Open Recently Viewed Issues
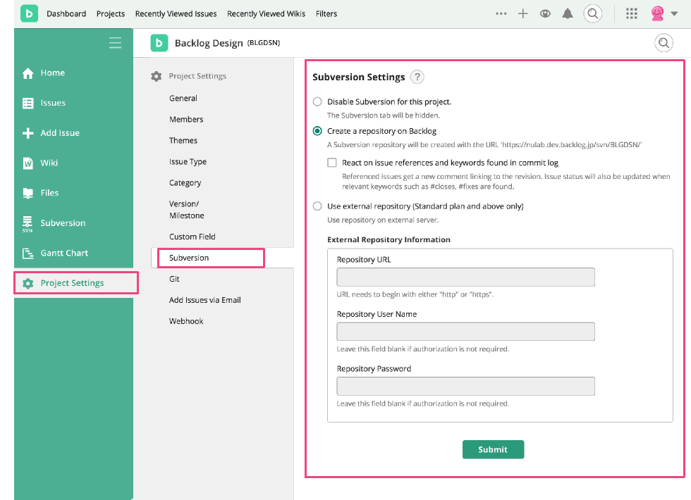Image resolution: width=691 pixels, height=500 pixels. click(x=176, y=13)
